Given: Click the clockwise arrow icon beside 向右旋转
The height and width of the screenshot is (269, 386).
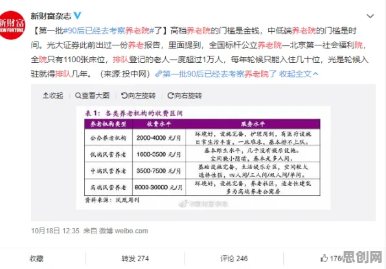Looking at the screenshot, I should (x=170, y=95).
